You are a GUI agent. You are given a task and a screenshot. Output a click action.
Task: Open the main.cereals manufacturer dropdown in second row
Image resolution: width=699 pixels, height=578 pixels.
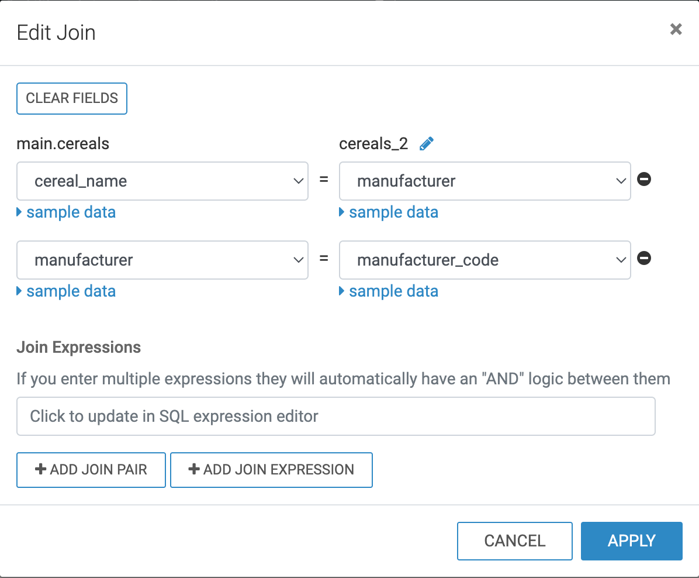[x=162, y=260]
